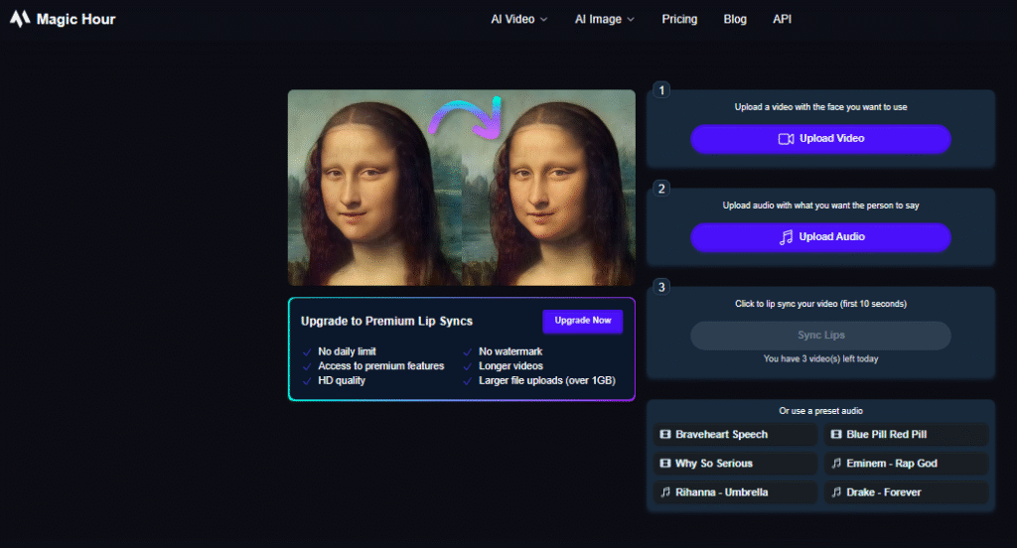
Task: Expand the AI Image dropdown chevron
Action: (631, 20)
